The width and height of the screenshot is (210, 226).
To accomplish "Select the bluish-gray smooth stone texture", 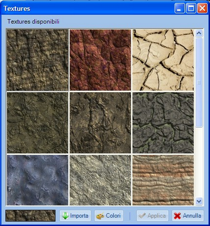I will tap(37, 180).
